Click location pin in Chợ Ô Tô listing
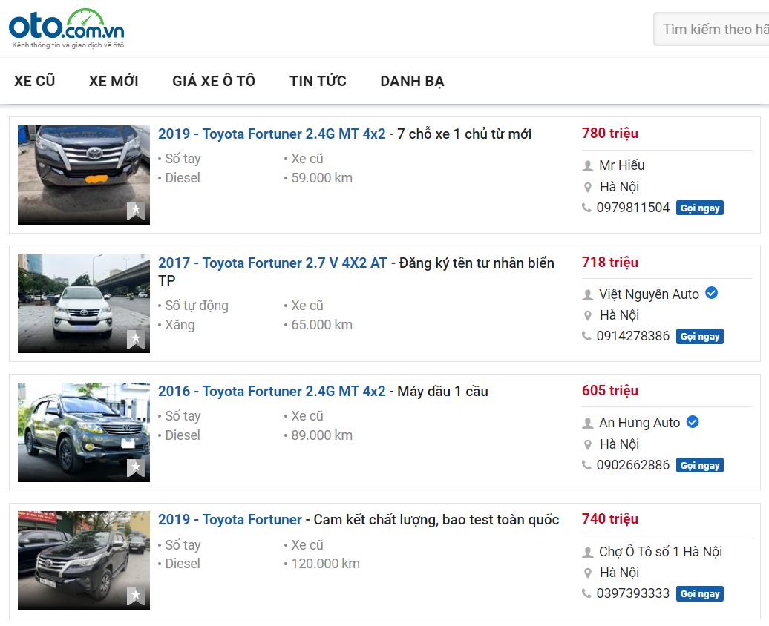769x626 pixels. (x=588, y=573)
